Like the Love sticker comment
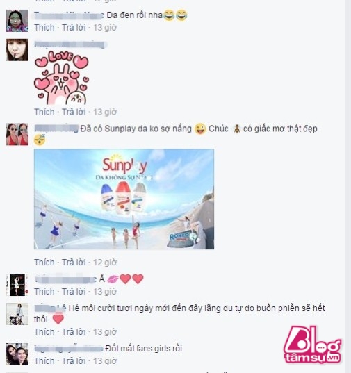The width and height of the screenshot is (351, 373). [44, 112]
